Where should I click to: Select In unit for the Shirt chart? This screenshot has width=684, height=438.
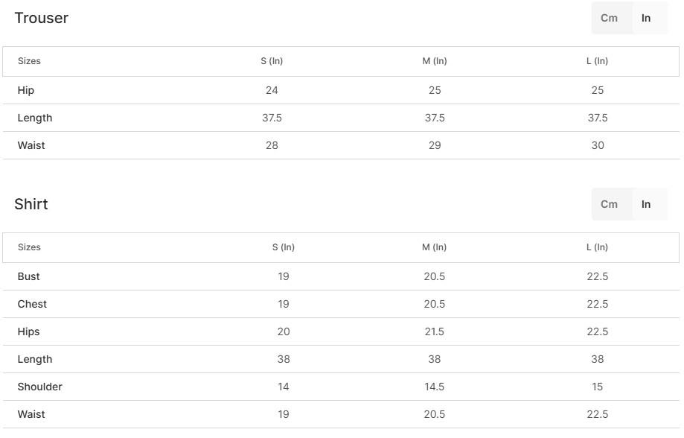[646, 204]
